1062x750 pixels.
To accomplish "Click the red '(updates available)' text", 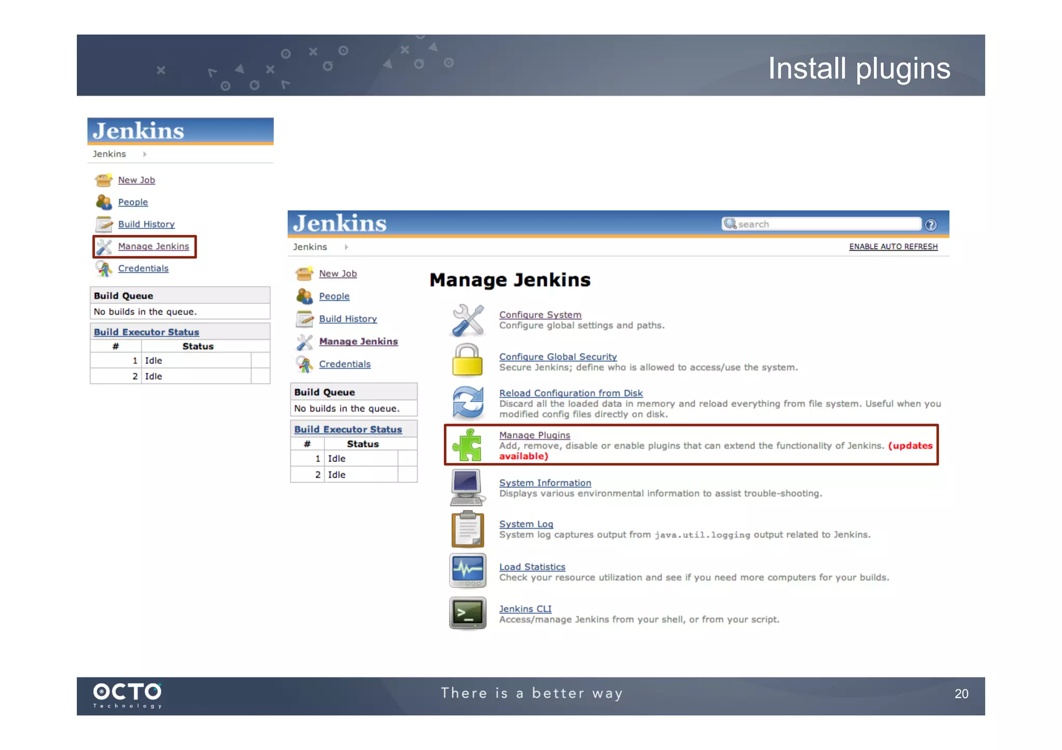I will [x=716, y=451].
